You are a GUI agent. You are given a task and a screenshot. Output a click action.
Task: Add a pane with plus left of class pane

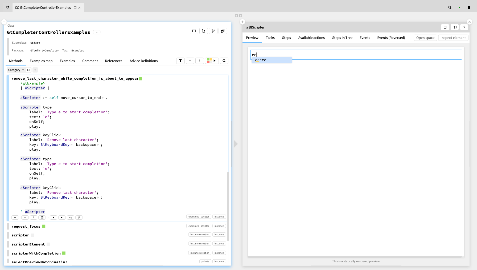tap(4, 22)
